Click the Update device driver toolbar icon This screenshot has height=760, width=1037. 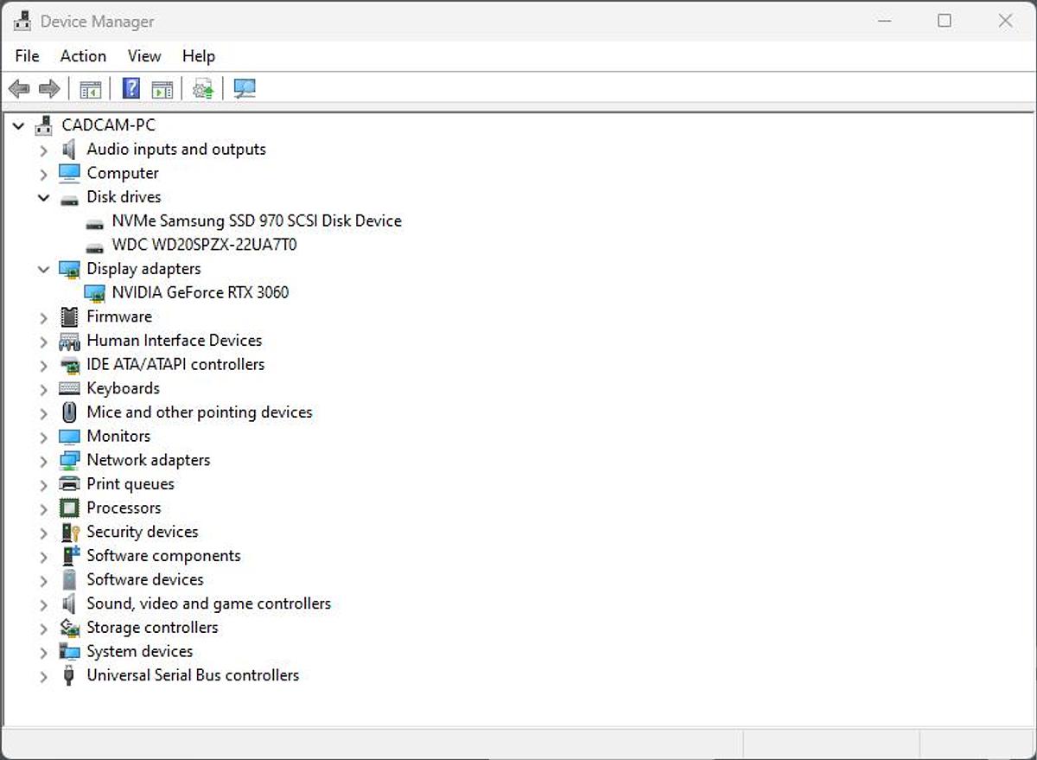click(x=203, y=89)
